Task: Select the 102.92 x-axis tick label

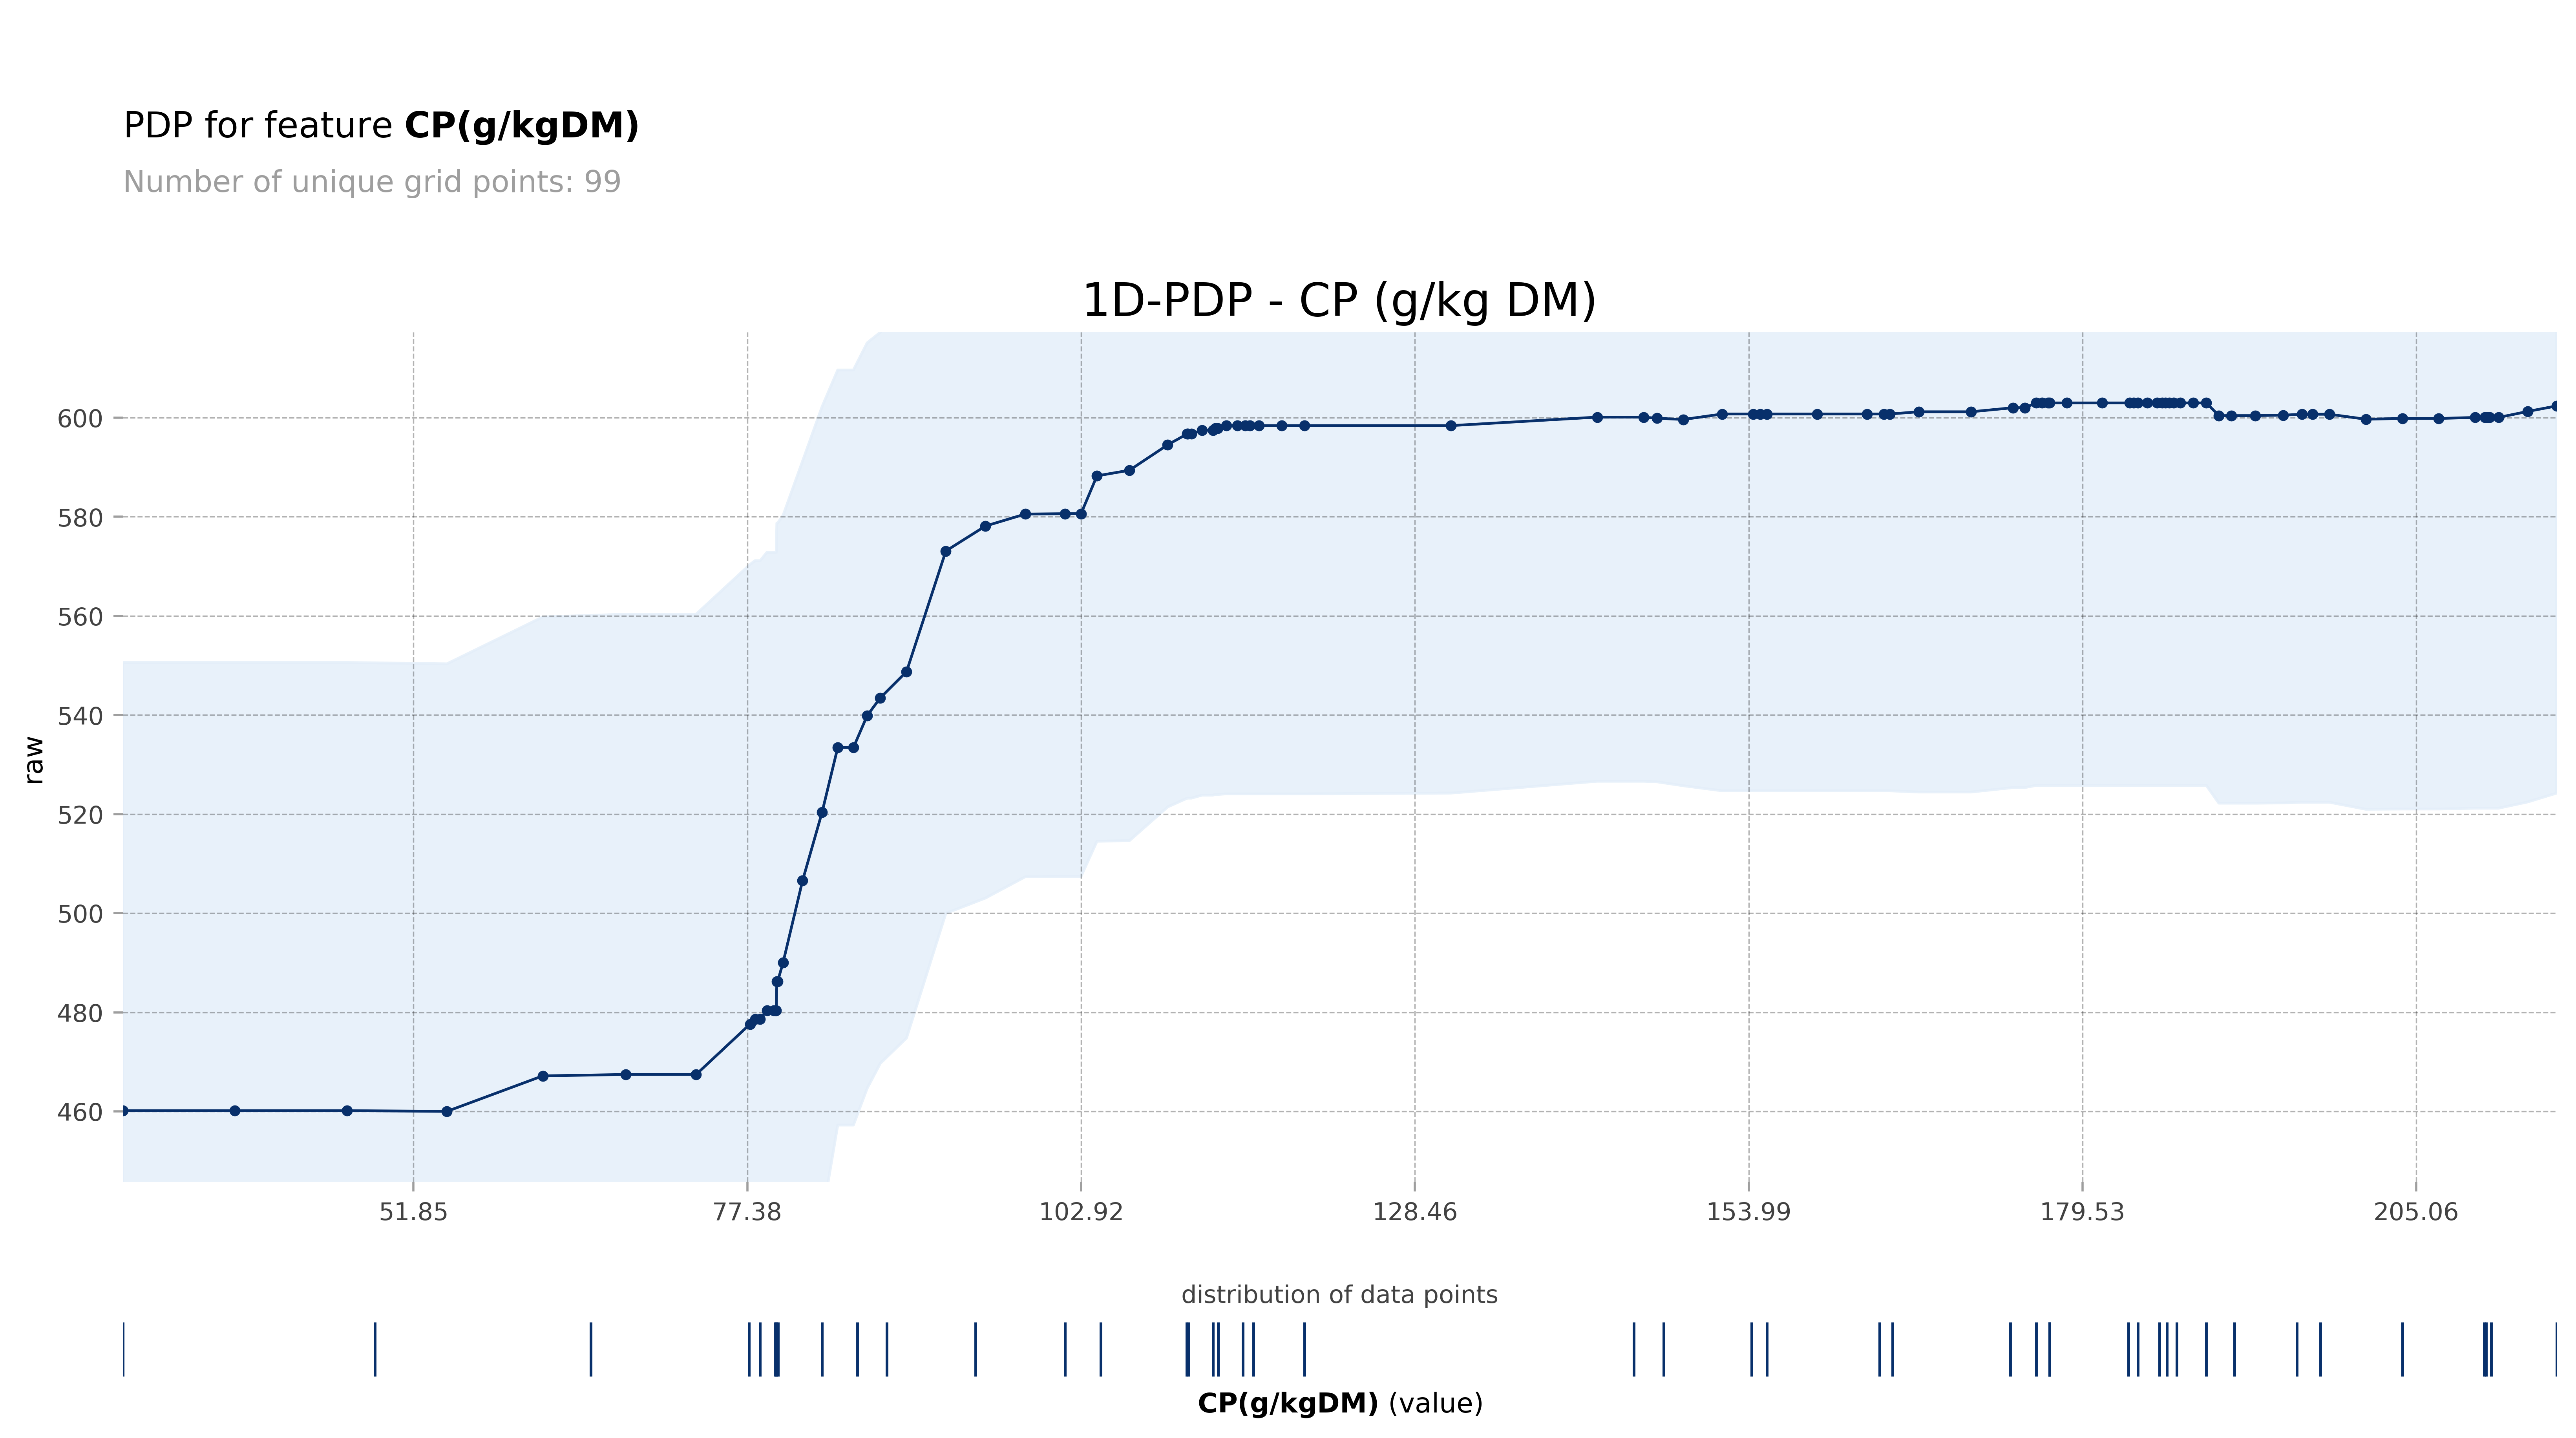Action: coord(1081,1212)
